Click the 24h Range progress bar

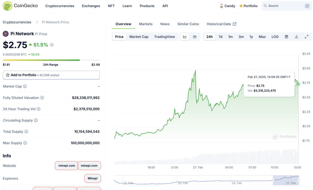(51, 60)
